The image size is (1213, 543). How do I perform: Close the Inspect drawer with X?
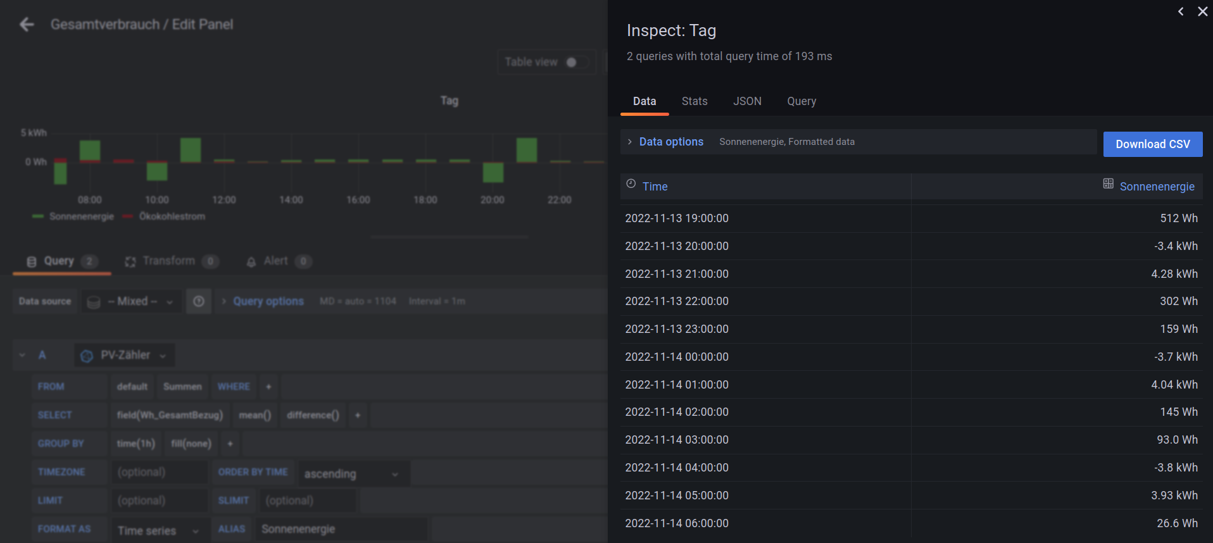click(x=1202, y=11)
